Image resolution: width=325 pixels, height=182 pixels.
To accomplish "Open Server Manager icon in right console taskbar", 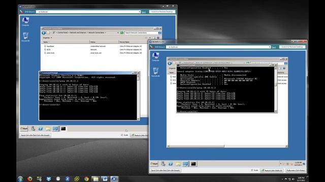I will [163, 164].
